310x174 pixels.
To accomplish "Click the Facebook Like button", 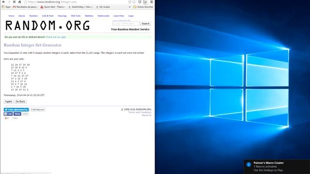I will tap(8, 114).
